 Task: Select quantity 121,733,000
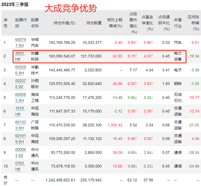tap(91, 56)
